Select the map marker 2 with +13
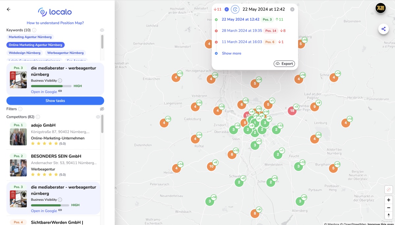 point(276,130)
